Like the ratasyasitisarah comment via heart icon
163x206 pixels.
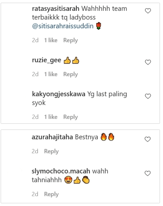[x=148, y=11]
